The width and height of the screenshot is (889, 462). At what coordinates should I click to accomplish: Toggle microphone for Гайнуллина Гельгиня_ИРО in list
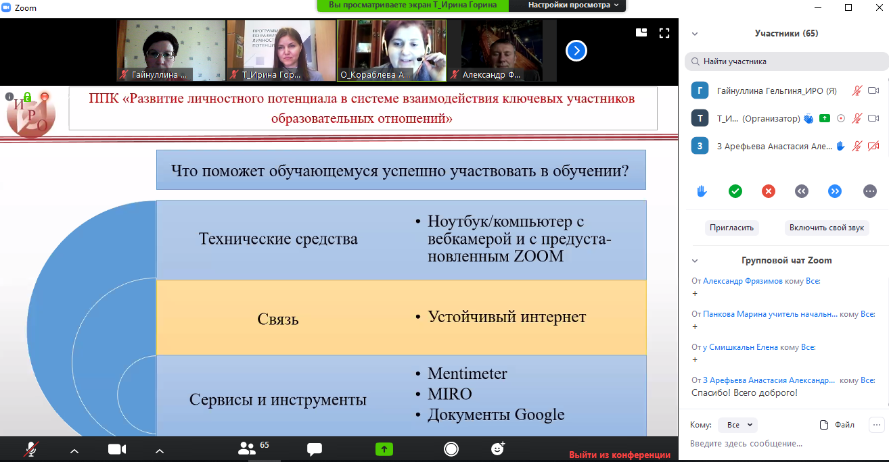tap(857, 91)
